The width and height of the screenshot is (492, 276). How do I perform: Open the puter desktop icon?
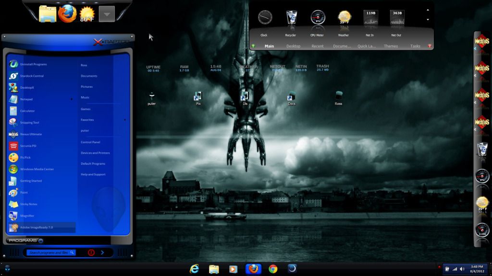(151, 98)
